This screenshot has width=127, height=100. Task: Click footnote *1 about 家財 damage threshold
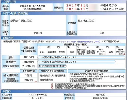pos(73,84)
